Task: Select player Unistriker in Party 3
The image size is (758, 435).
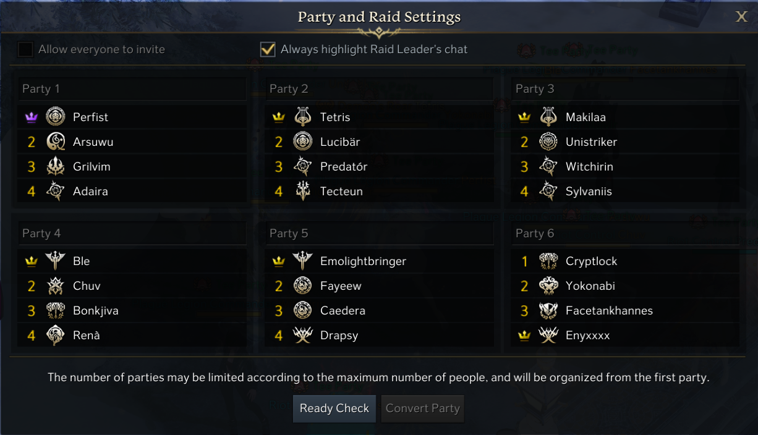Action: (x=591, y=142)
